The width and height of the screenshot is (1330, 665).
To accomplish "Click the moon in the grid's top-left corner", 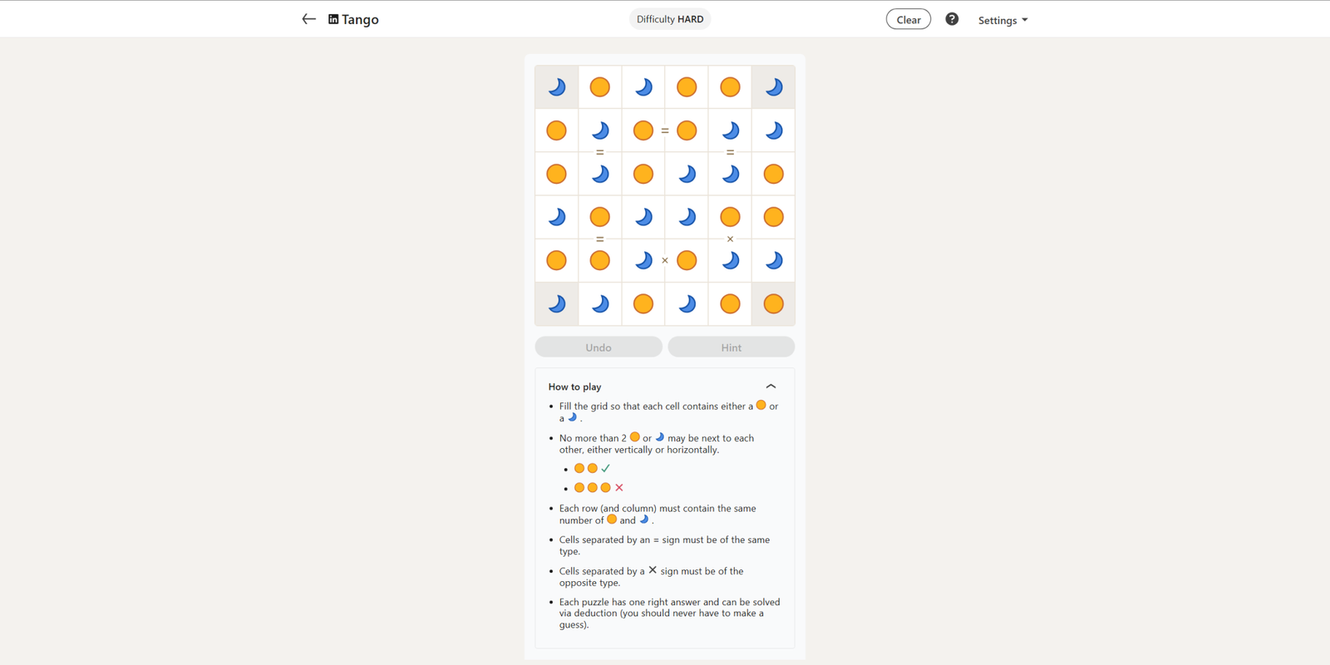I will click(x=557, y=87).
